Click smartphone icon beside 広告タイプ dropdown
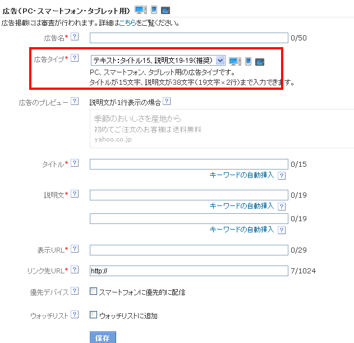Viewport: 354px width, 343px height. click(248, 61)
